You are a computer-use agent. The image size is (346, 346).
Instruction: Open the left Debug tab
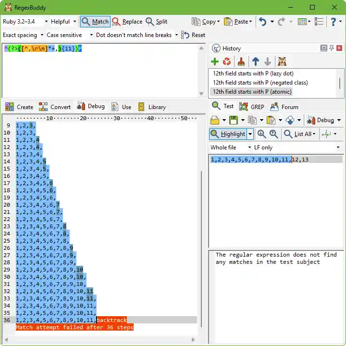click(x=90, y=106)
